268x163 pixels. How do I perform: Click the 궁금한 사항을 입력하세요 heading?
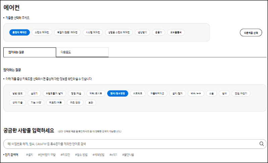pos(29,130)
